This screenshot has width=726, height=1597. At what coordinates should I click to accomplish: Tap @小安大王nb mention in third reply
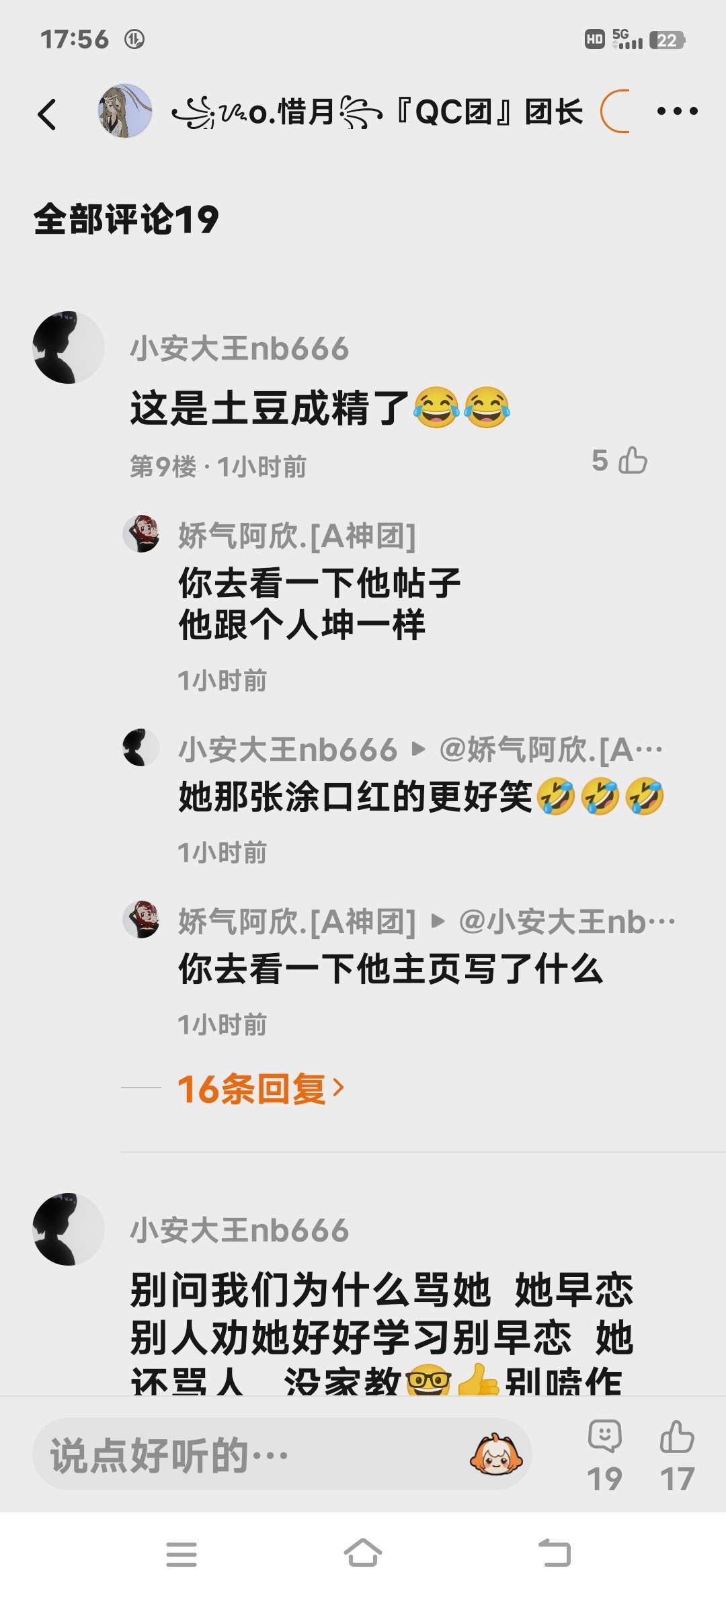click(567, 922)
